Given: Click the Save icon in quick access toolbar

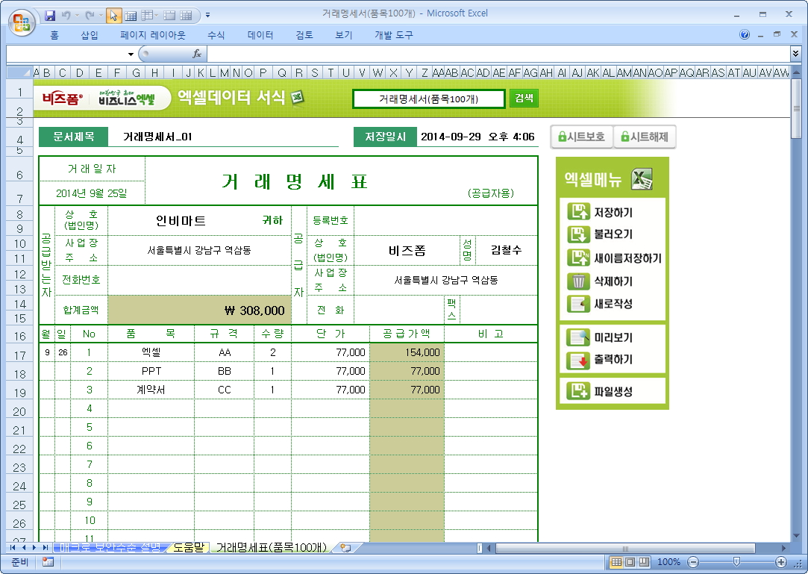Looking at the screenshot, I should pyautogui.click(x=51, y=15).
